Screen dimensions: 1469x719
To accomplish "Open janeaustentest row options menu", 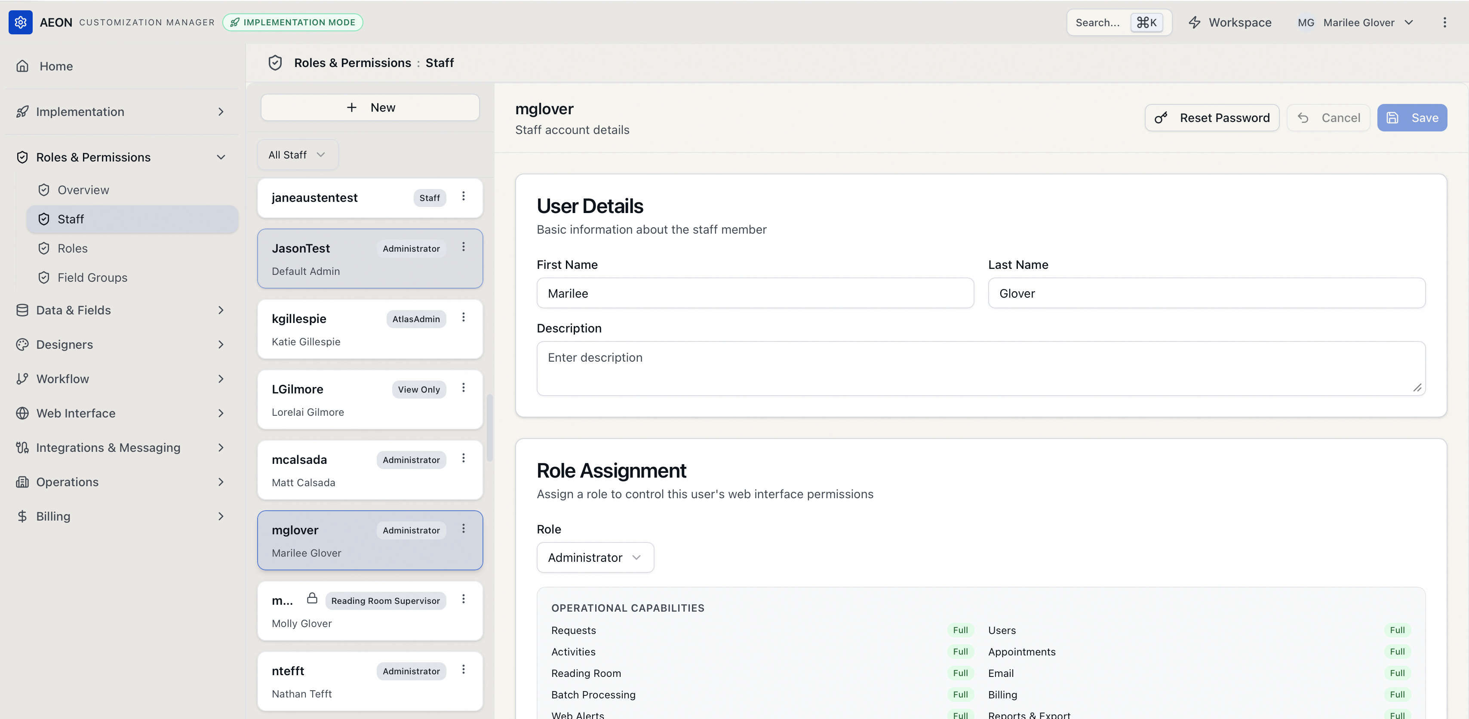I will [x=463, y=196].
